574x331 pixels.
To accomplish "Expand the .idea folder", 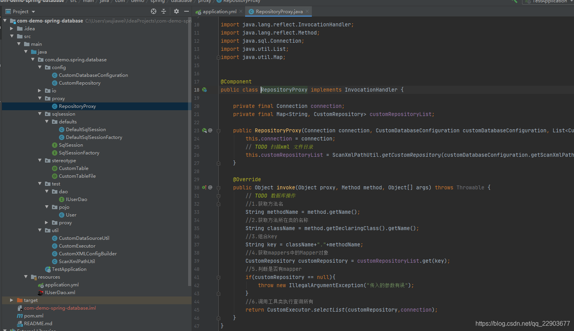I will coord(12,28).
